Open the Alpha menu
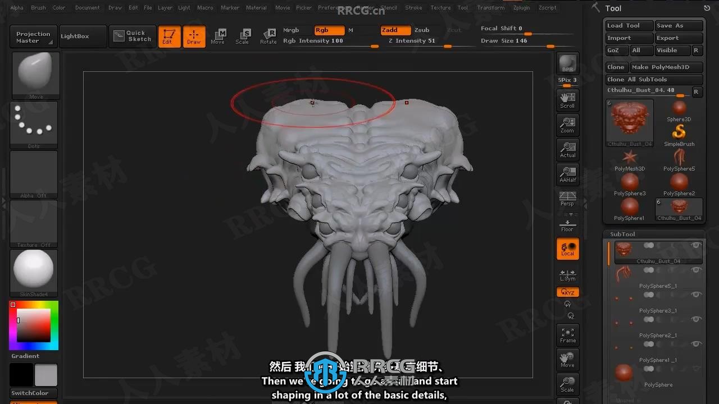 17,8
